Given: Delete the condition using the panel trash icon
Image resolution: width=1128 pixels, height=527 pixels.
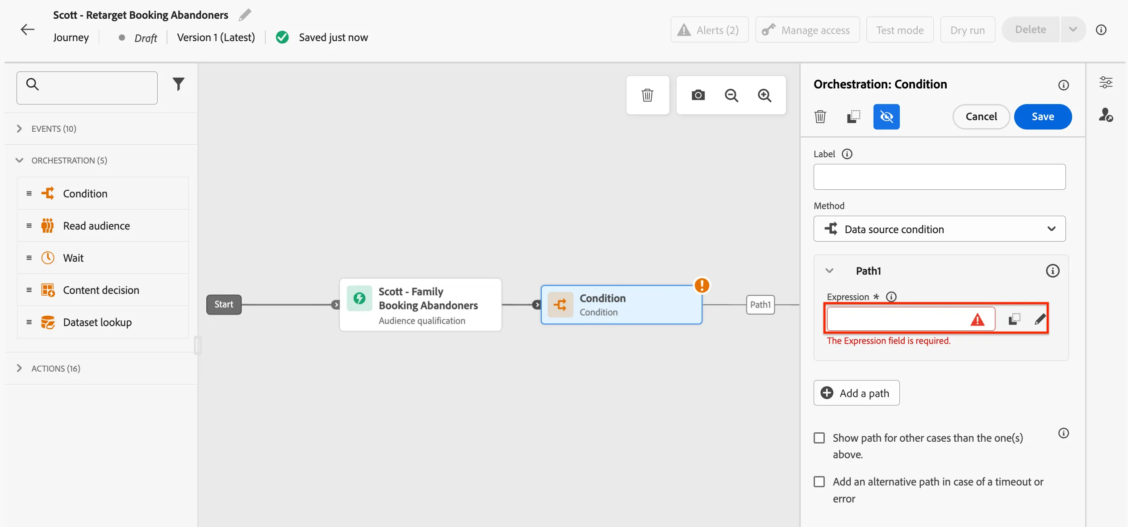Looking at the screenshot, I should (820, 117).
